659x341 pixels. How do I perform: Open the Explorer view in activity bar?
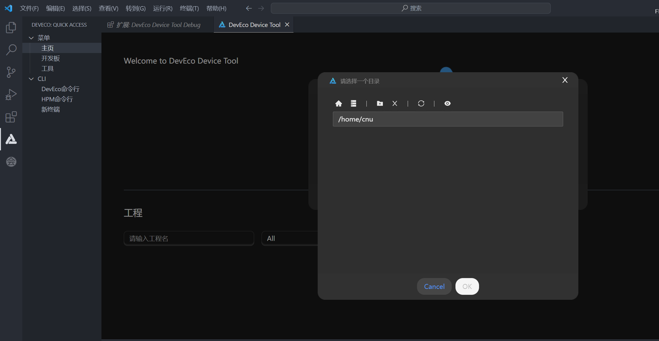[x=11, y=28]
